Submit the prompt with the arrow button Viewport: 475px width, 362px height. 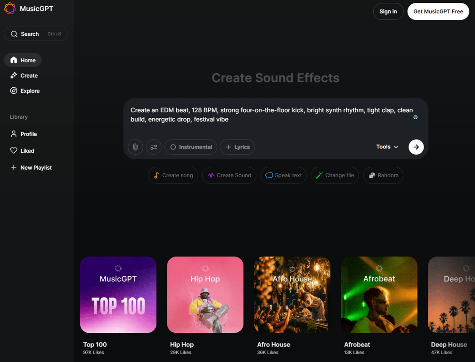[416, 147]
